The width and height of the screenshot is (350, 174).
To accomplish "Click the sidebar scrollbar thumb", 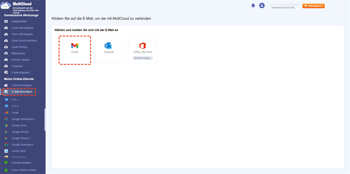I will (45, 120).
